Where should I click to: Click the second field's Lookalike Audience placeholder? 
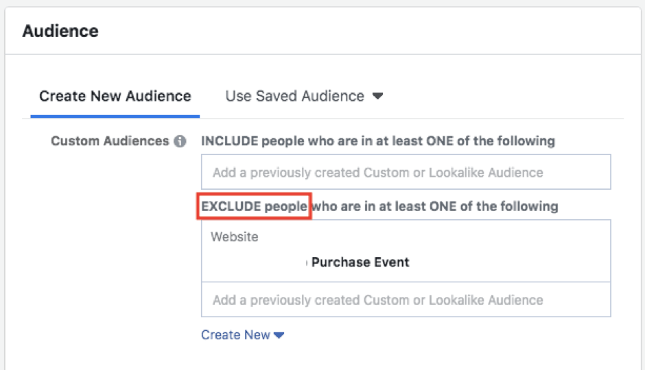[x=486, y=300]
